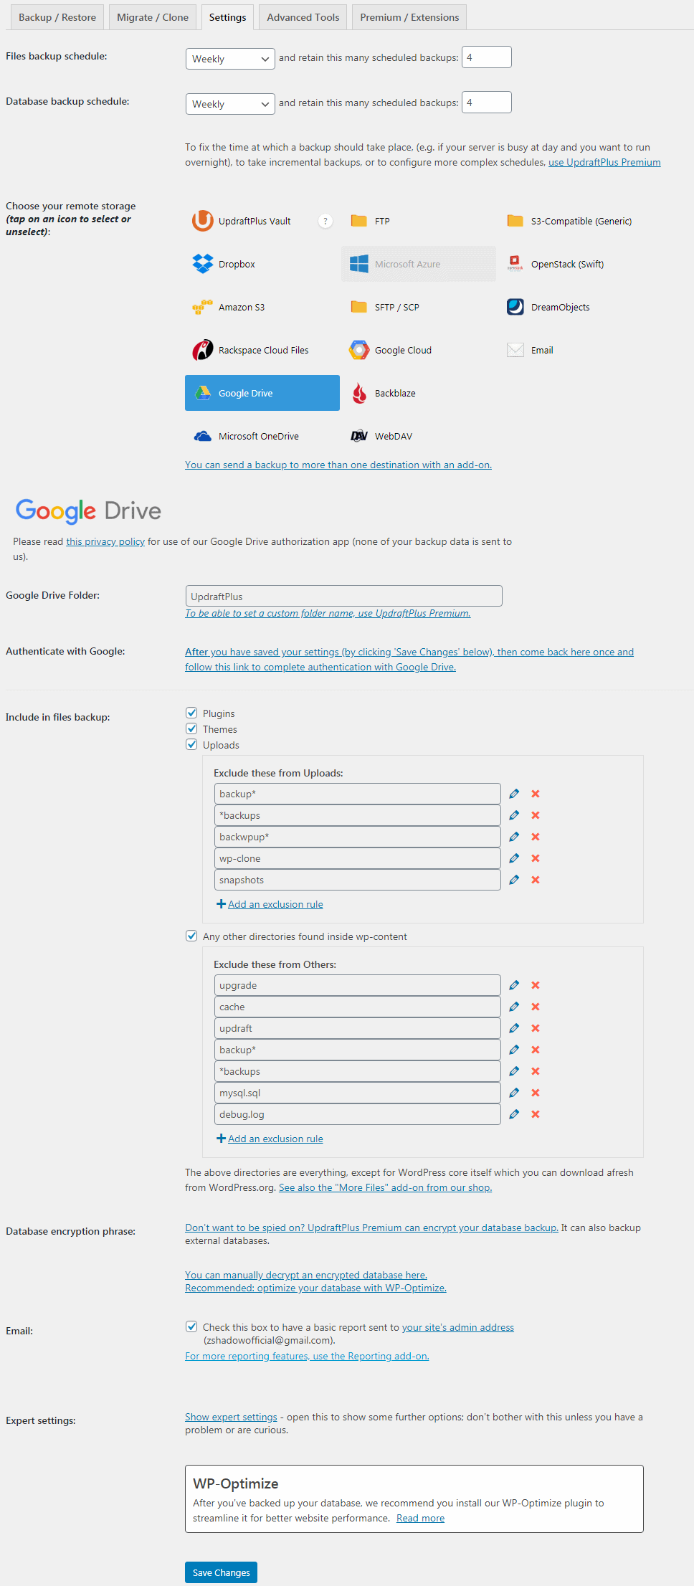Remove the debug.log exclusion rule

536,1114
